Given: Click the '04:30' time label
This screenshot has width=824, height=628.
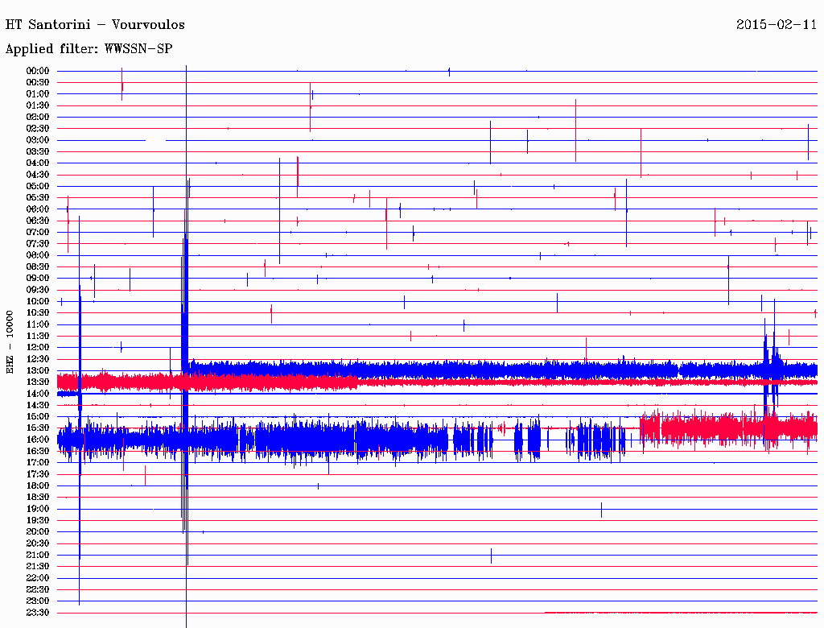Looking at the screenshot, I should click(x=38, y=175).
